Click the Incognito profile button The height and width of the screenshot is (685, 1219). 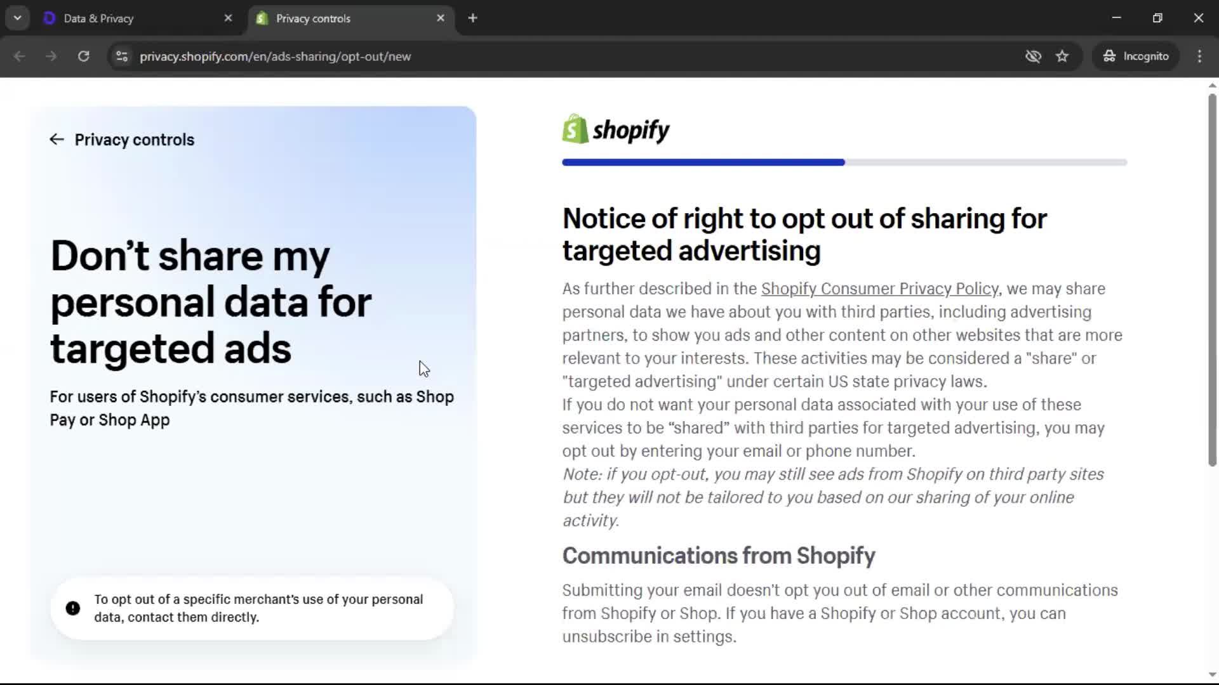click(x=1136, y=56)
